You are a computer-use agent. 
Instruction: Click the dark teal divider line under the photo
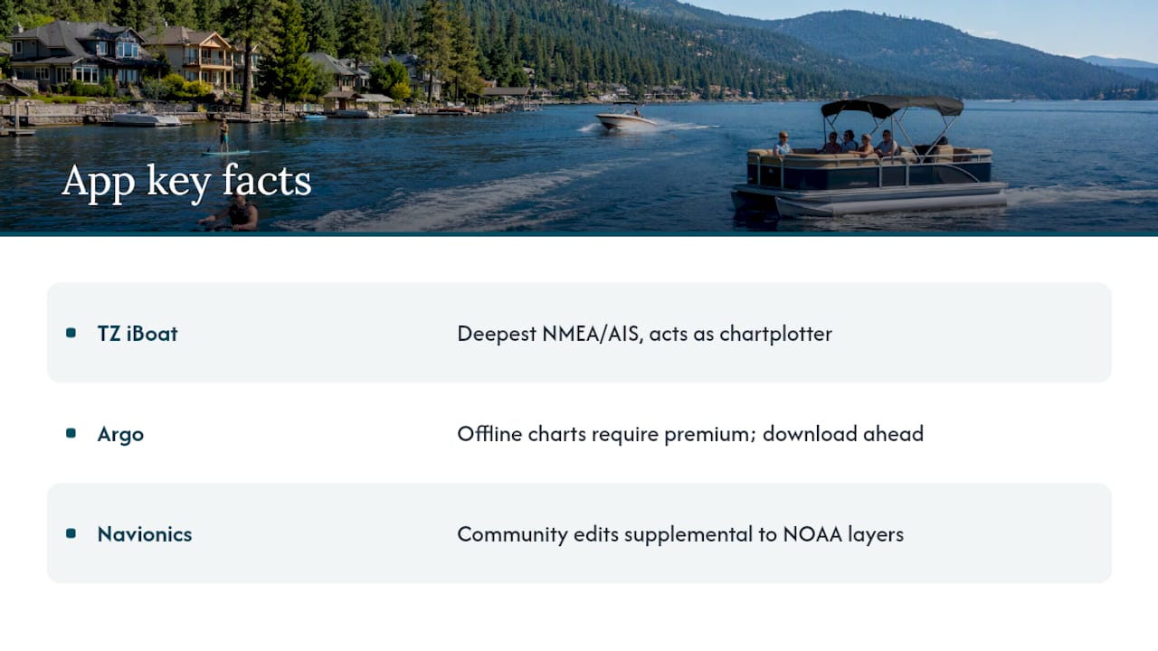click(579, 234)
